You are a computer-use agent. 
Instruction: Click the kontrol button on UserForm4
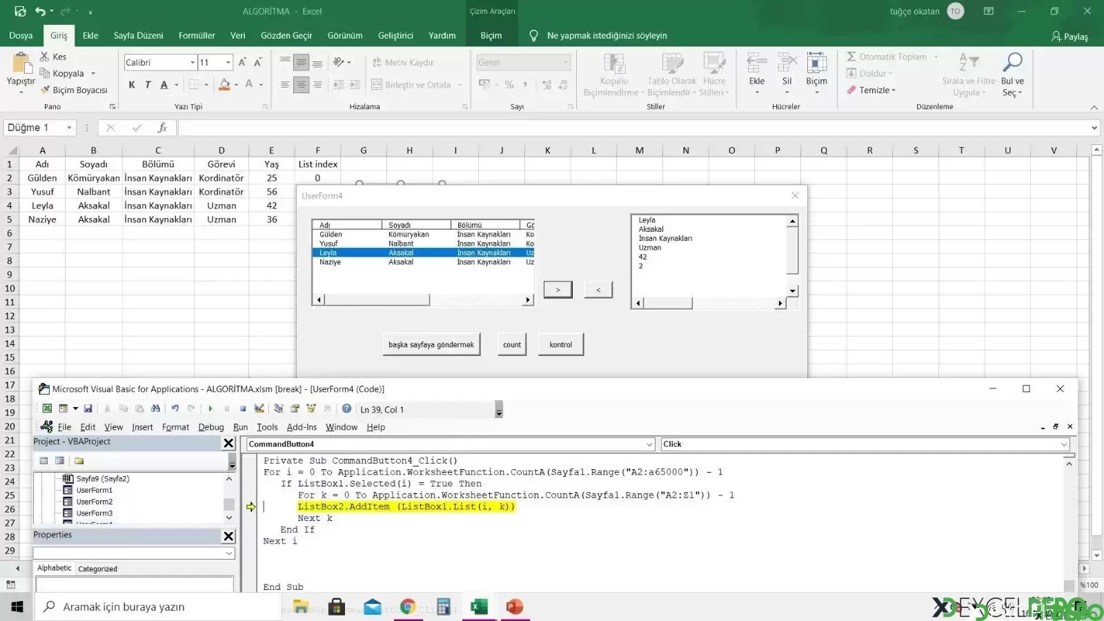pos(561,344)
